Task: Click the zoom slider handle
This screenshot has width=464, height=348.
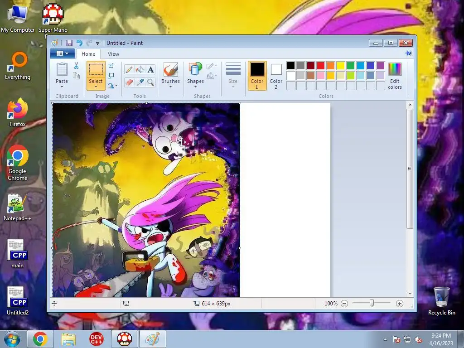Action: pos(372,303)
